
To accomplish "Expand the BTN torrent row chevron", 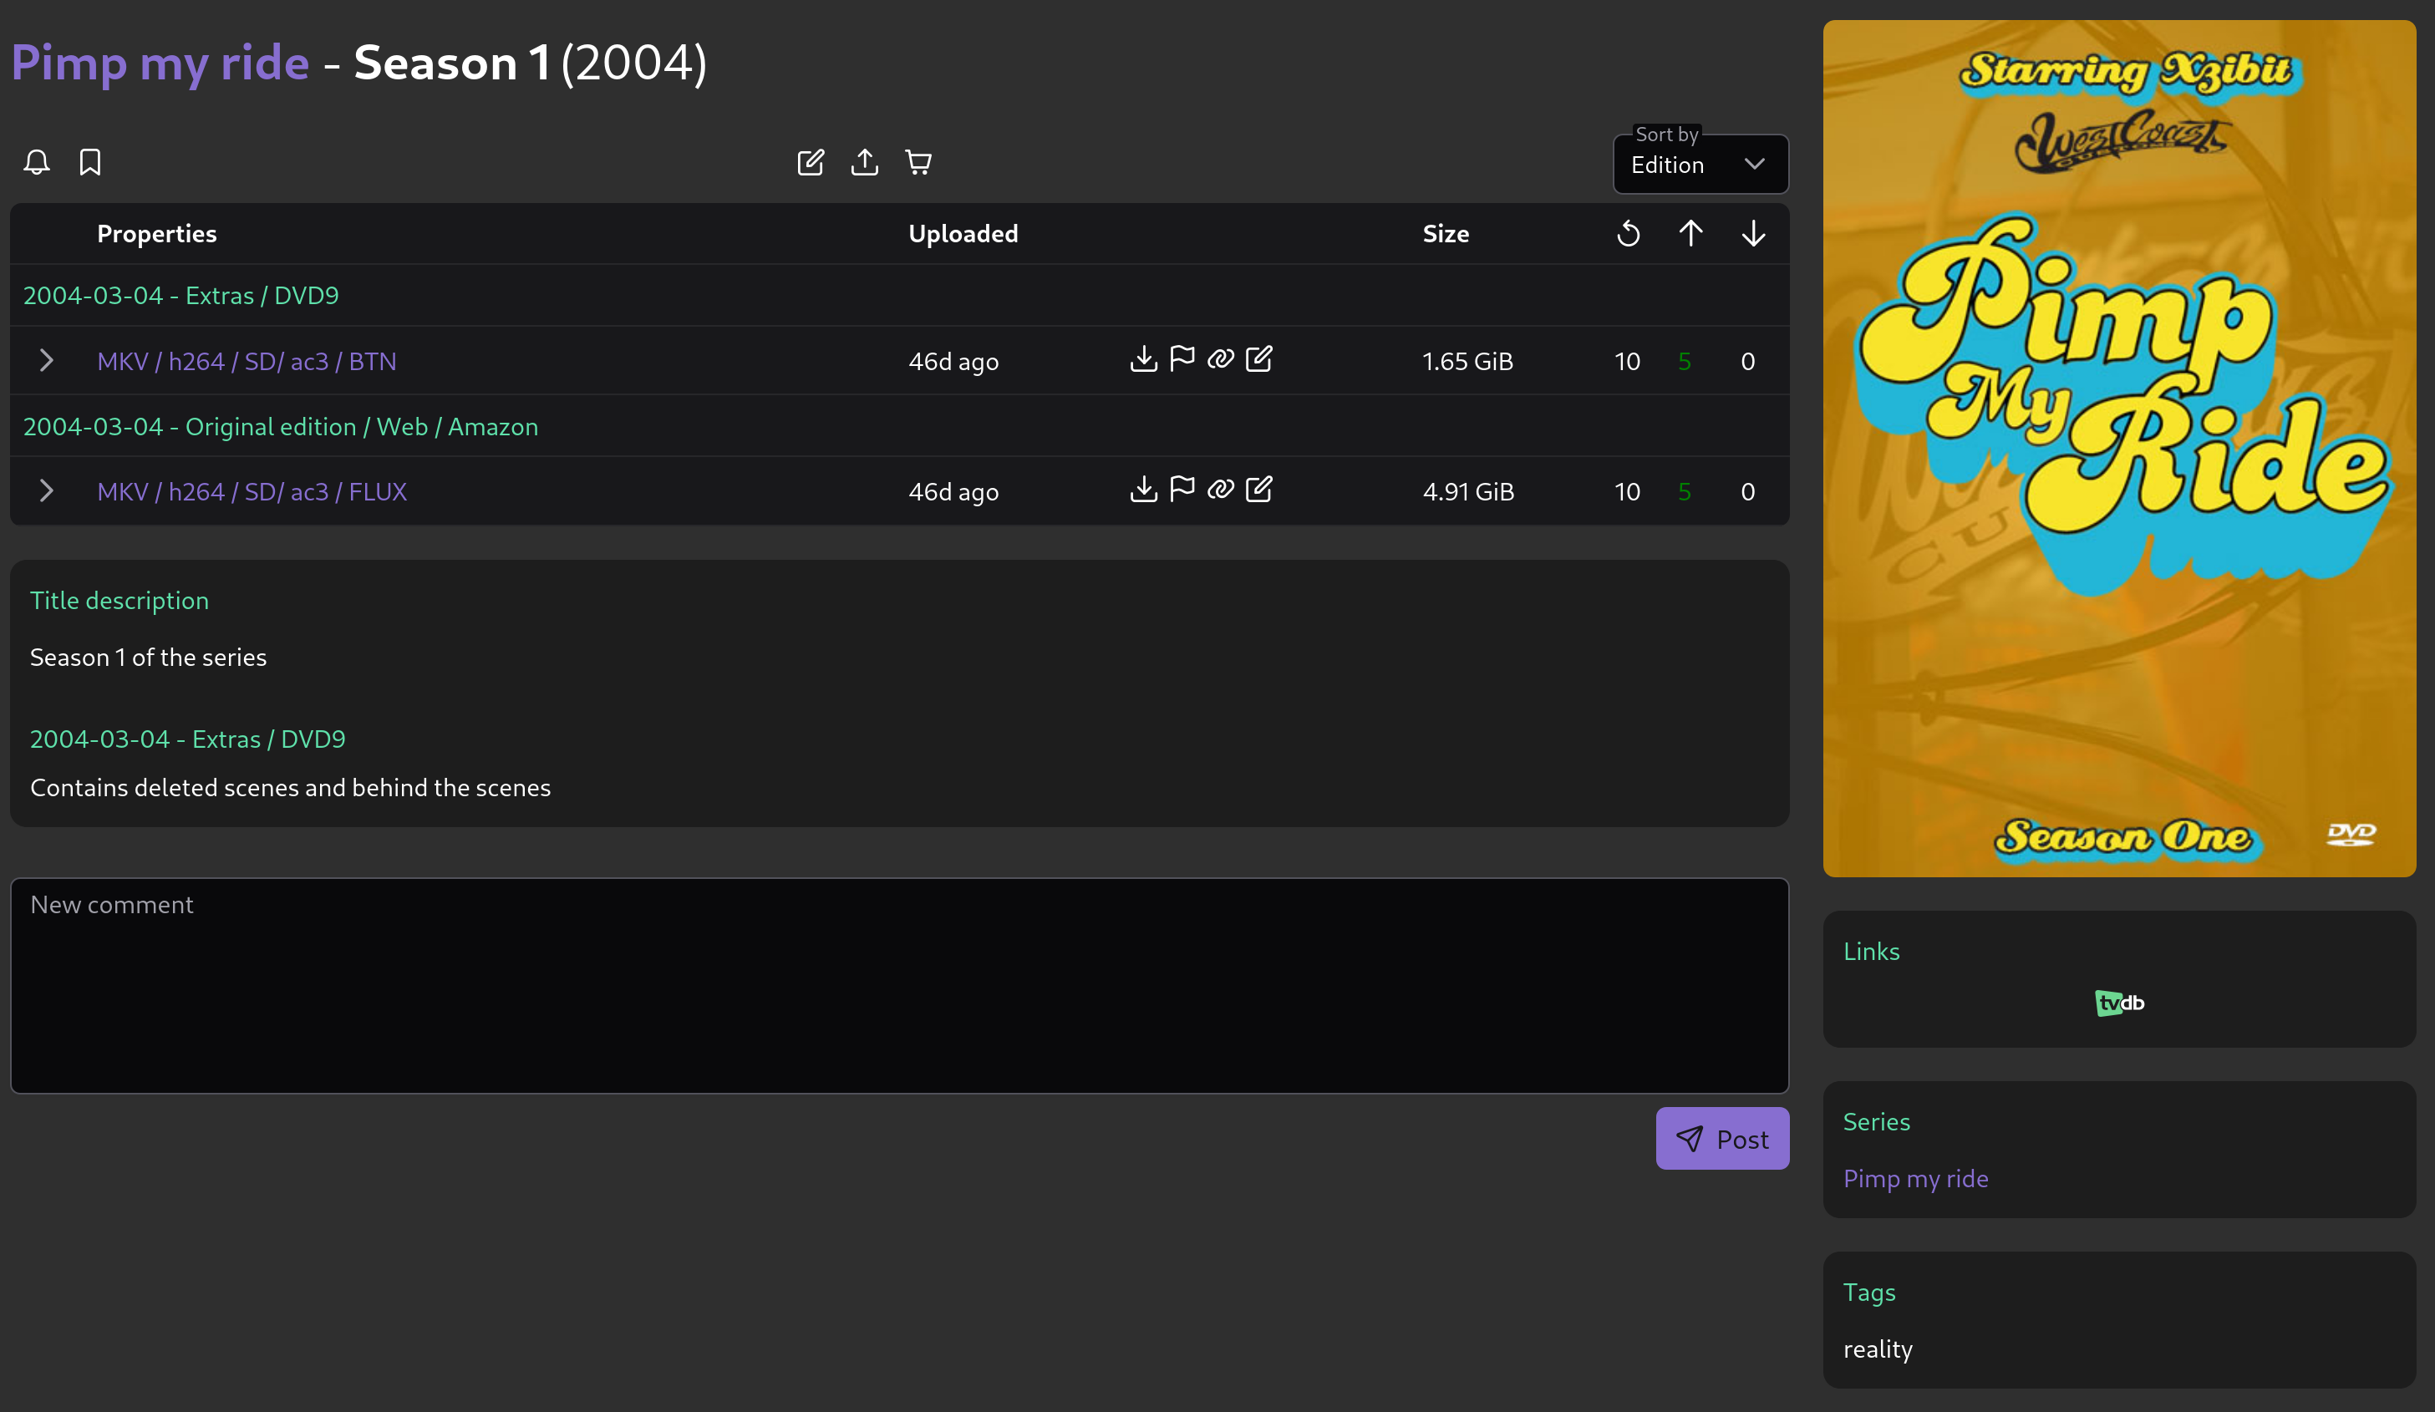I will pyautogui.click(x=45, y=360).
